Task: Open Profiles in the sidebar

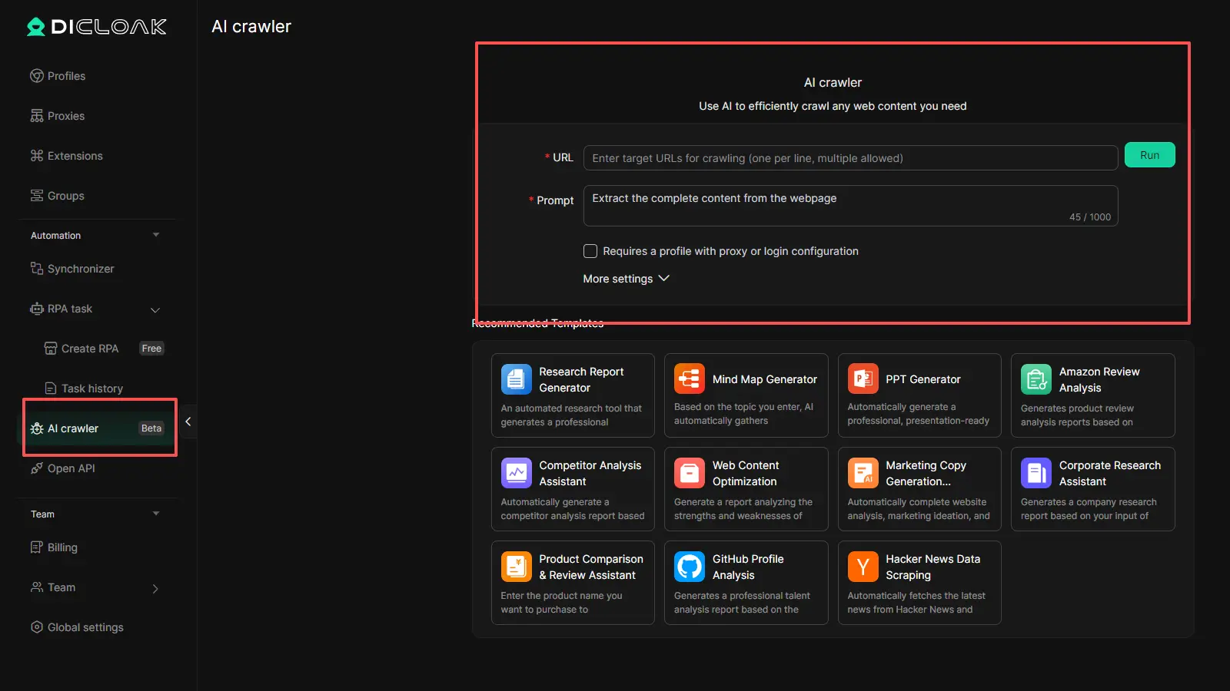Action: (x=66, y=76)
